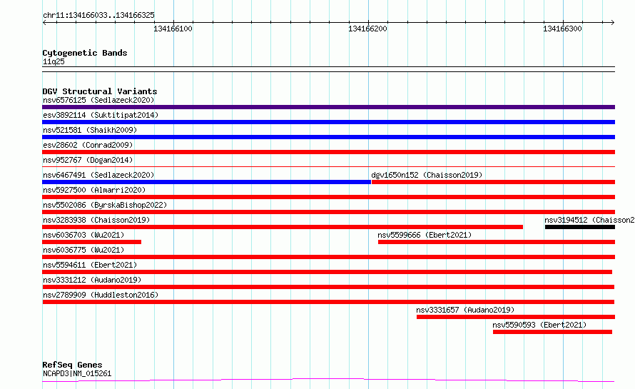Click the nsv6576125 (Sedlazeck2020) variant label
635x389 pixels.
98,100
